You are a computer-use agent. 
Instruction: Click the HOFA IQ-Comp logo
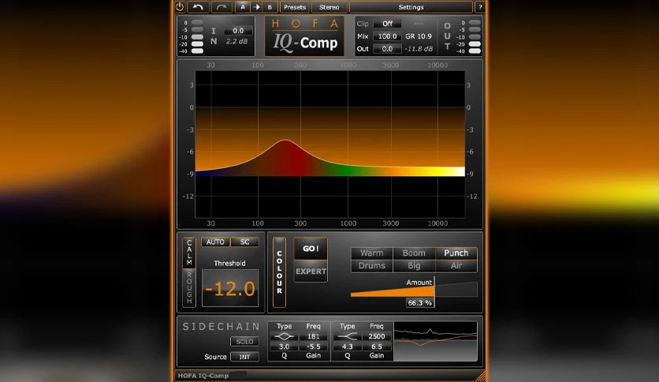[305, 36]
